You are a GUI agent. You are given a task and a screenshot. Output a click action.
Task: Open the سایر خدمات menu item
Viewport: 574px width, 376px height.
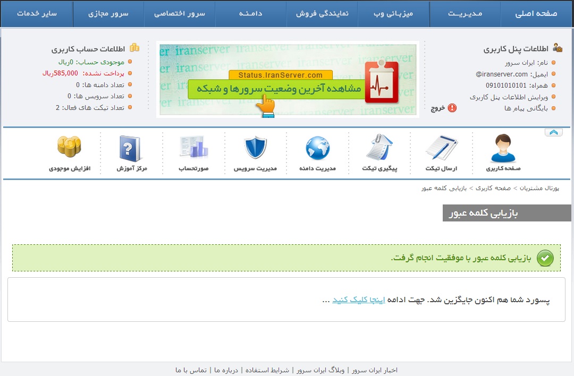click(x=37, y=13)
